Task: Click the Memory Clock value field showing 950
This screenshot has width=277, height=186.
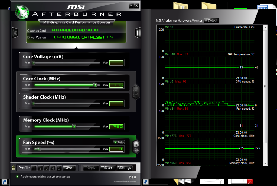Action: [x=116, y=127]
